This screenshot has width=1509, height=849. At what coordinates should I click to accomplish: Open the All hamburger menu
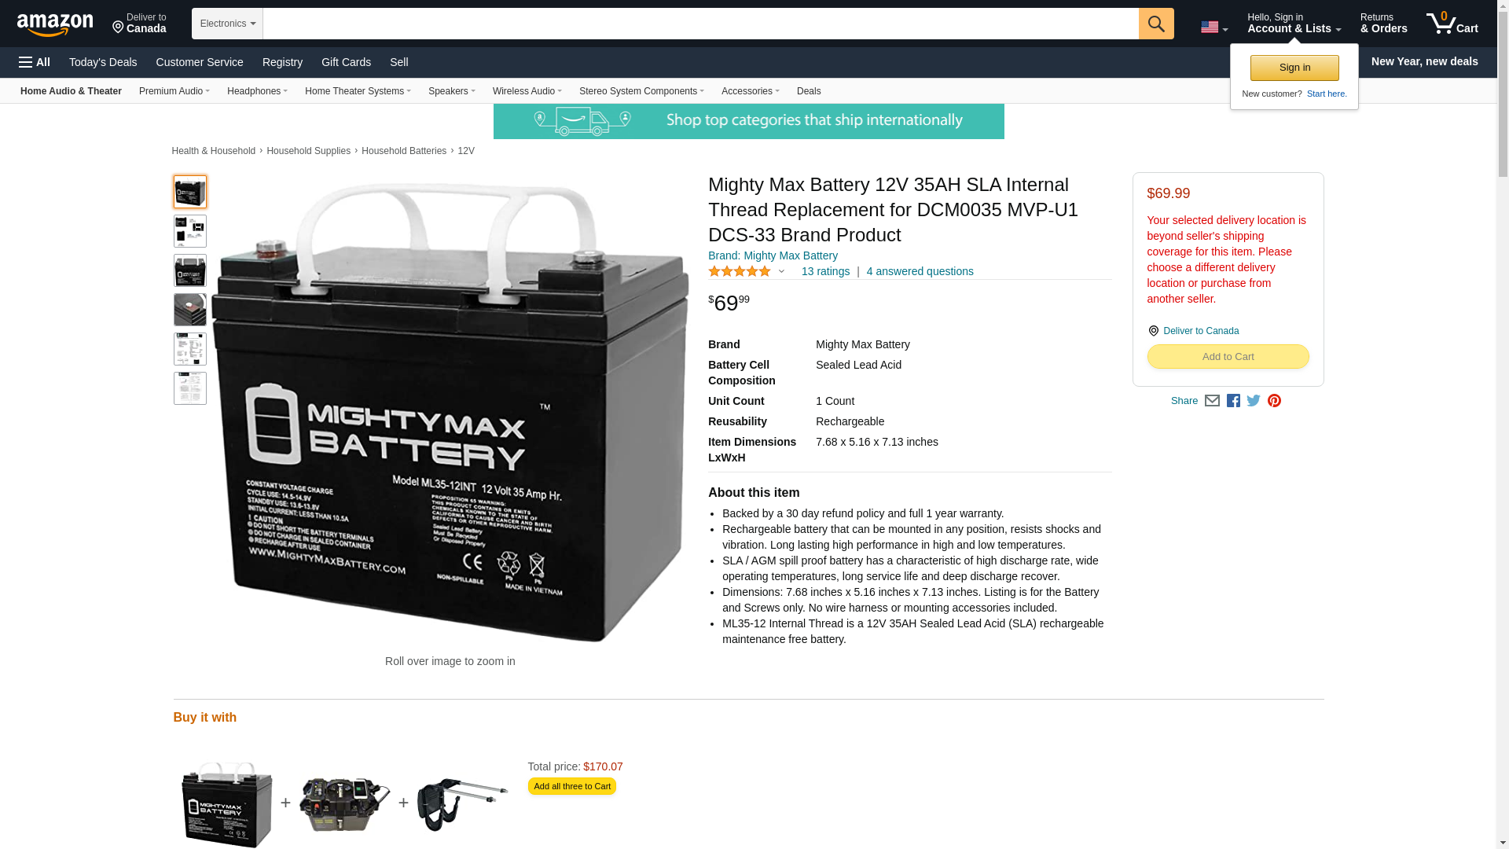pyautogui.click(x=35, y=62)
